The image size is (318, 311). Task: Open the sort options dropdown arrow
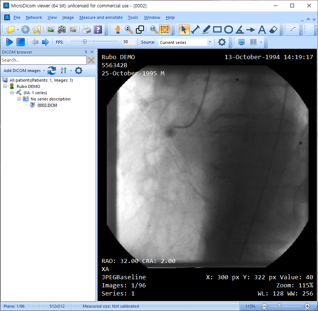71,71
